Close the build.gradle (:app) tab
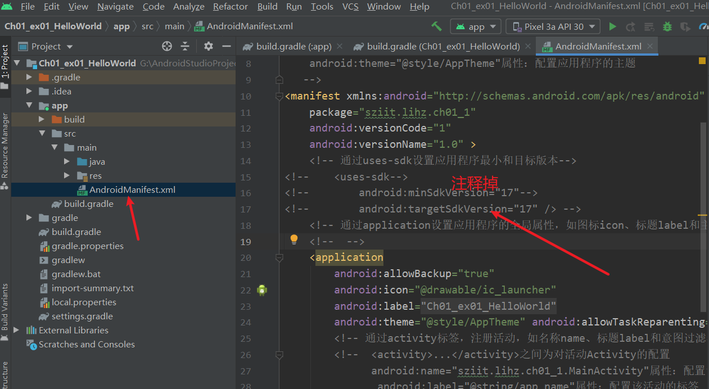709x389 pixels. pos(340,47)
